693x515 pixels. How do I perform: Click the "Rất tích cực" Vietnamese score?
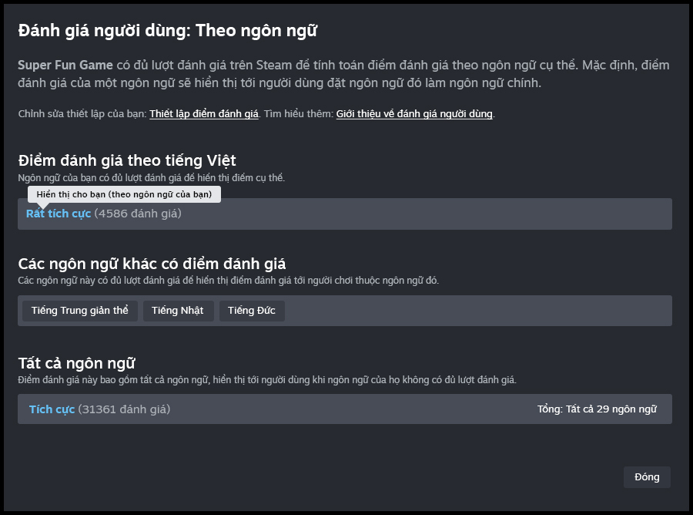click(59, 214)
